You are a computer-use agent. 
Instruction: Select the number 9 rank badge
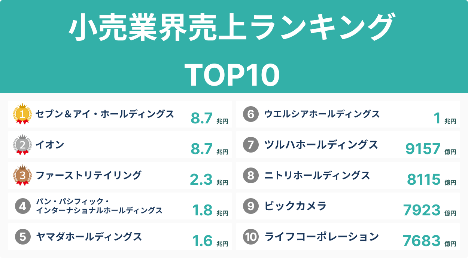point(251,206)
